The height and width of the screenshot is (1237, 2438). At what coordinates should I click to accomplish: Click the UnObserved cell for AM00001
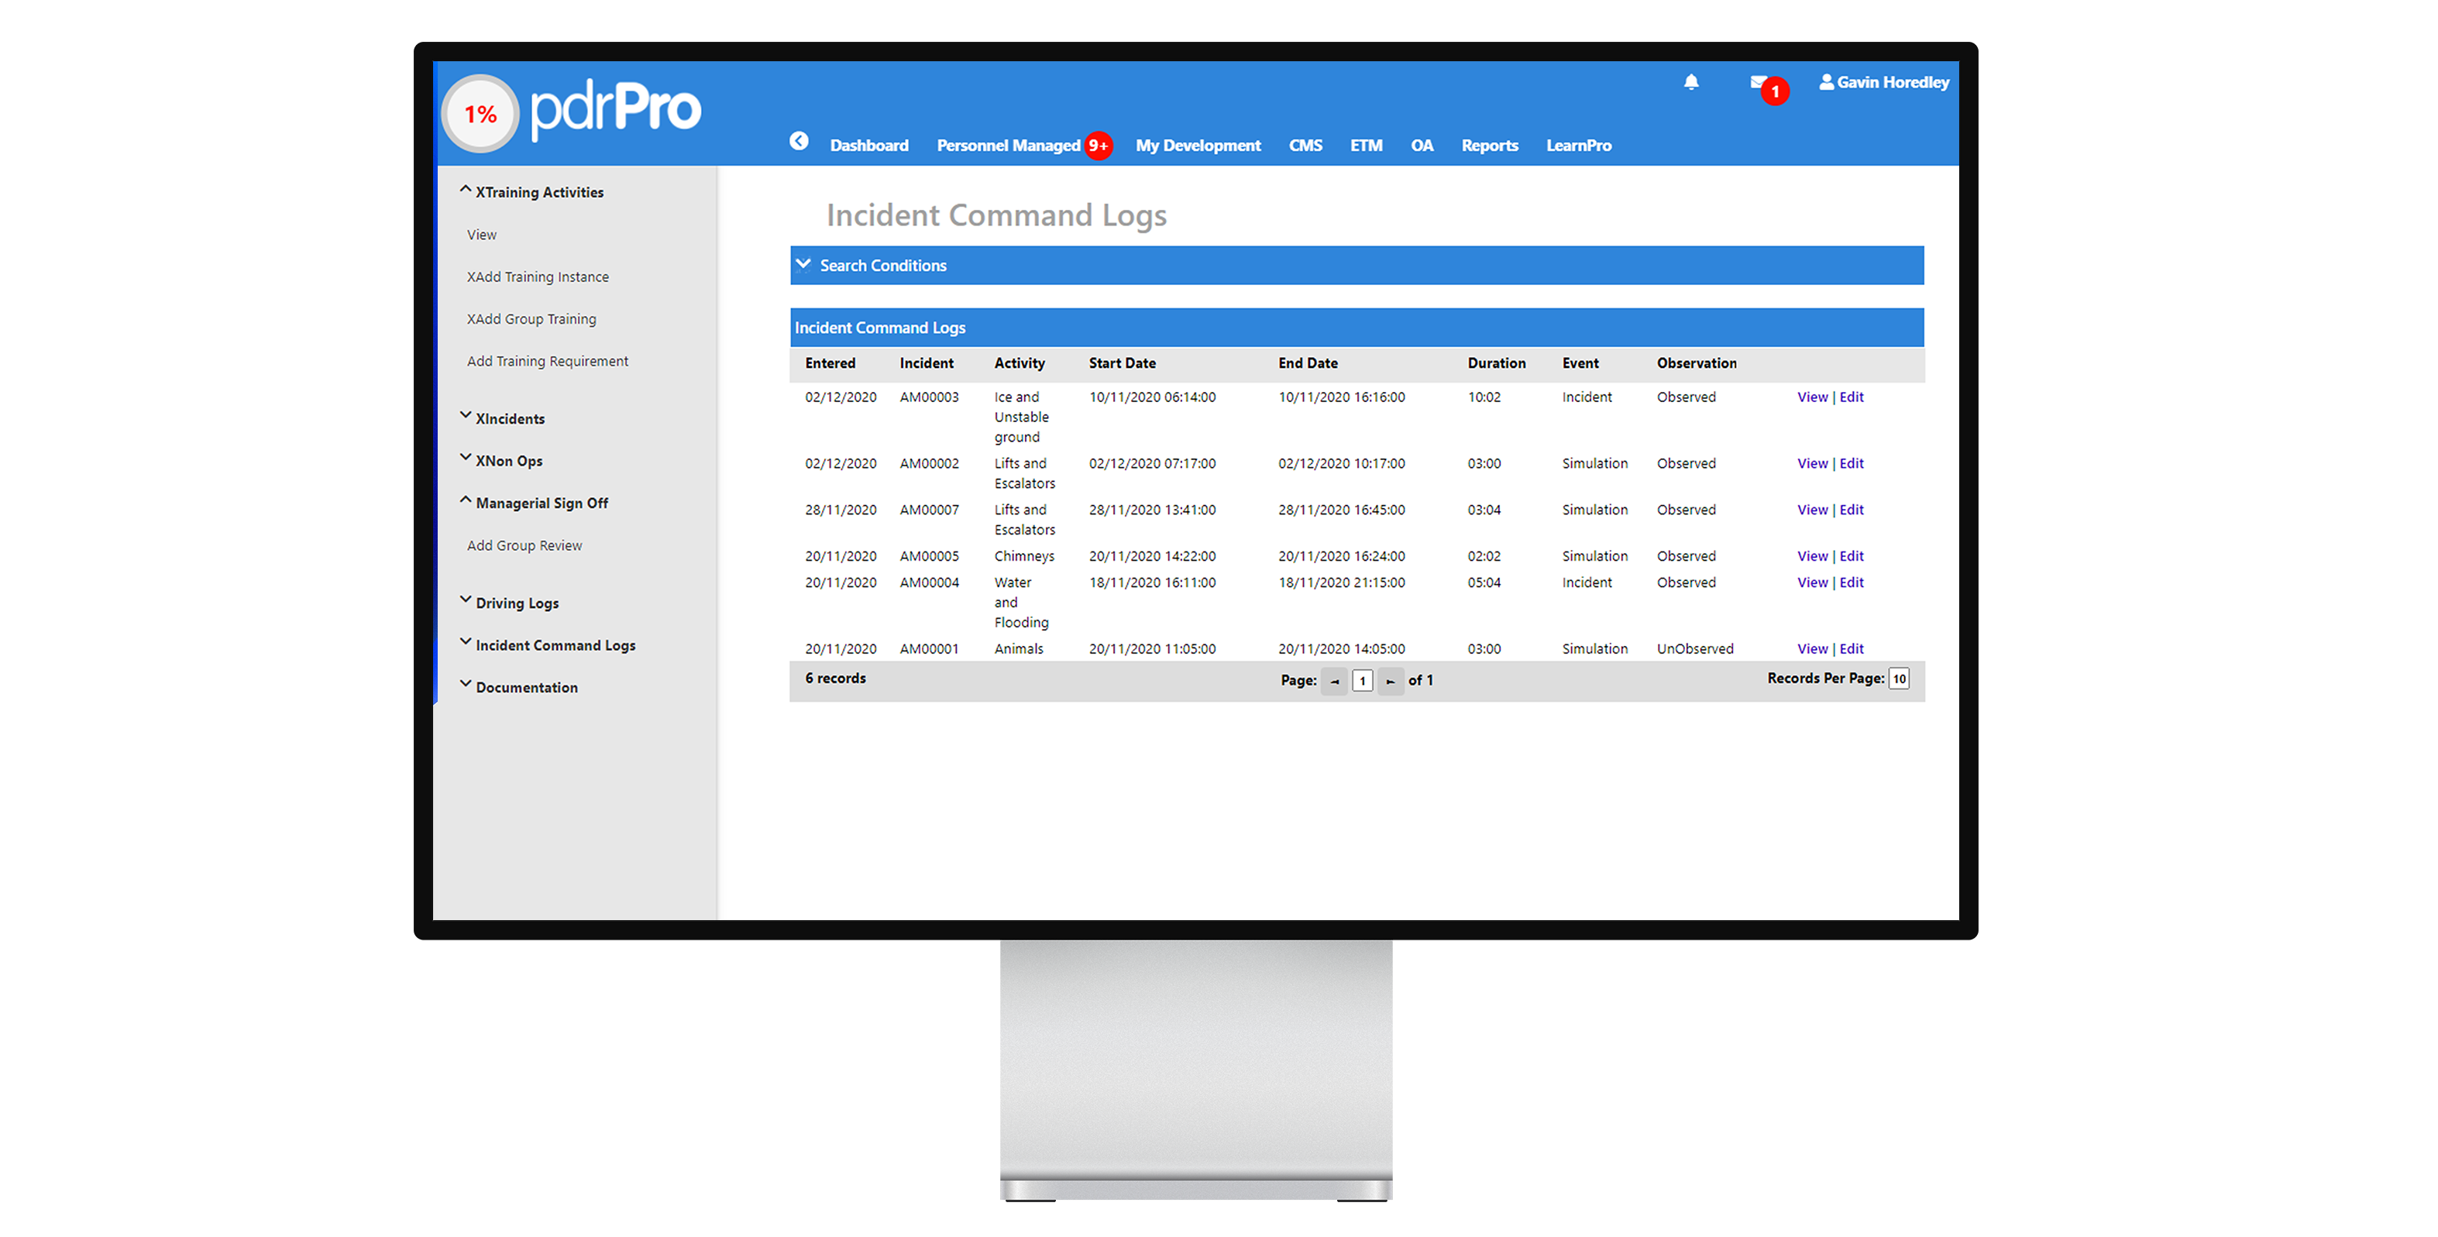1694,648
